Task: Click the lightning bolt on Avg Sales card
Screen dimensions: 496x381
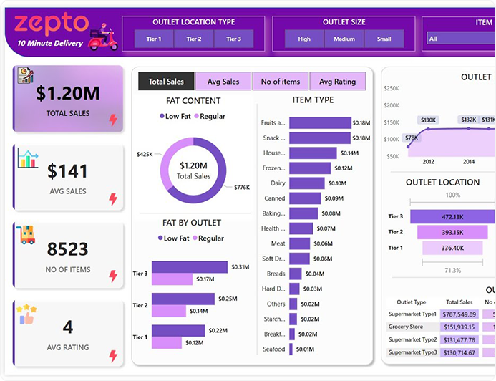Action: coord(113,199)
